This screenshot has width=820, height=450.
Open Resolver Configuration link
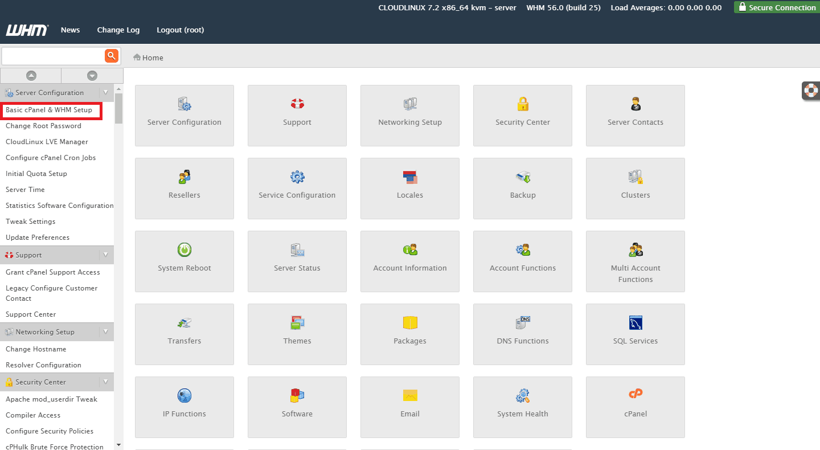coord(43,365)
